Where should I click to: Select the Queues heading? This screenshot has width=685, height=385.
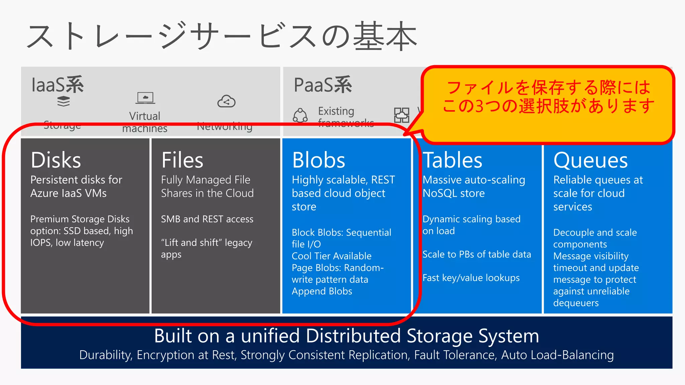(591, 160)
